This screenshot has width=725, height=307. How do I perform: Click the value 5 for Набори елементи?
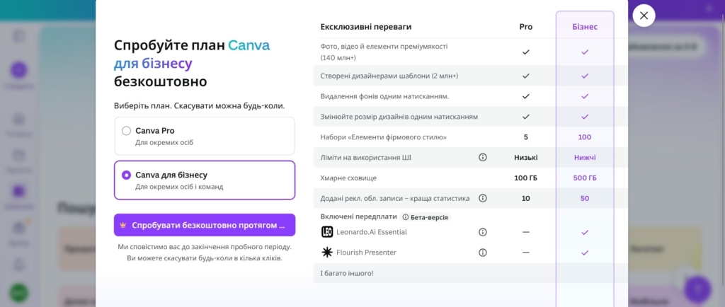pyautogui.click(x=526, y=137)
